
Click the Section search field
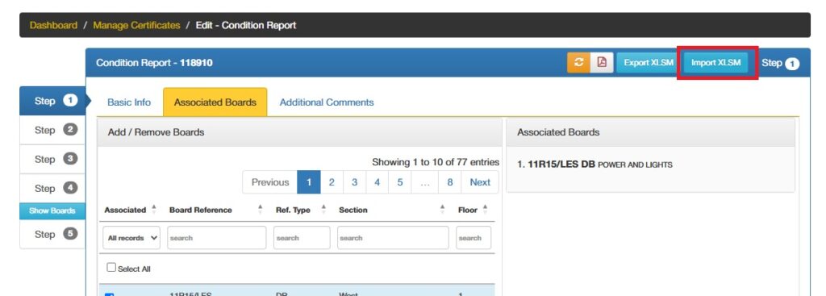point(393,238)
